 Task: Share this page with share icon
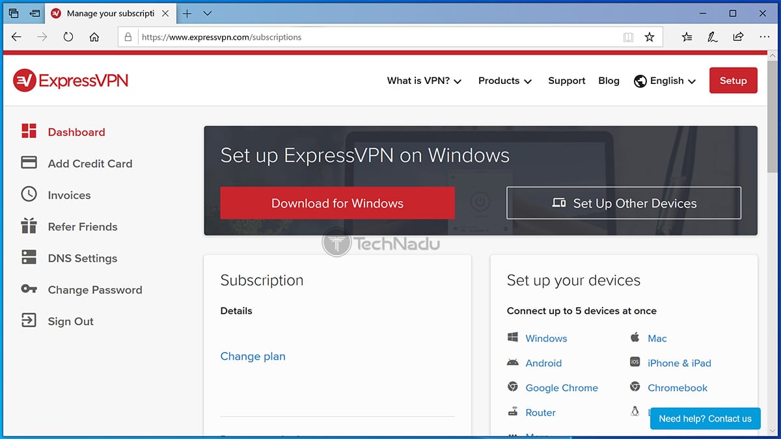coord(738,37)
